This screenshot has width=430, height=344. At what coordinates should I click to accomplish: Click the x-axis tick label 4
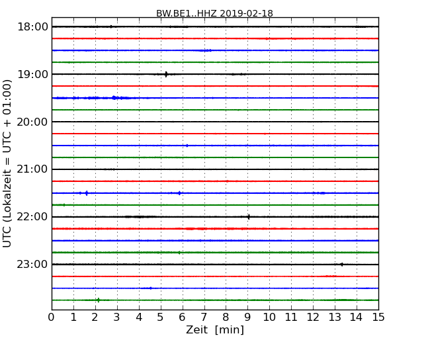(139, 318)
